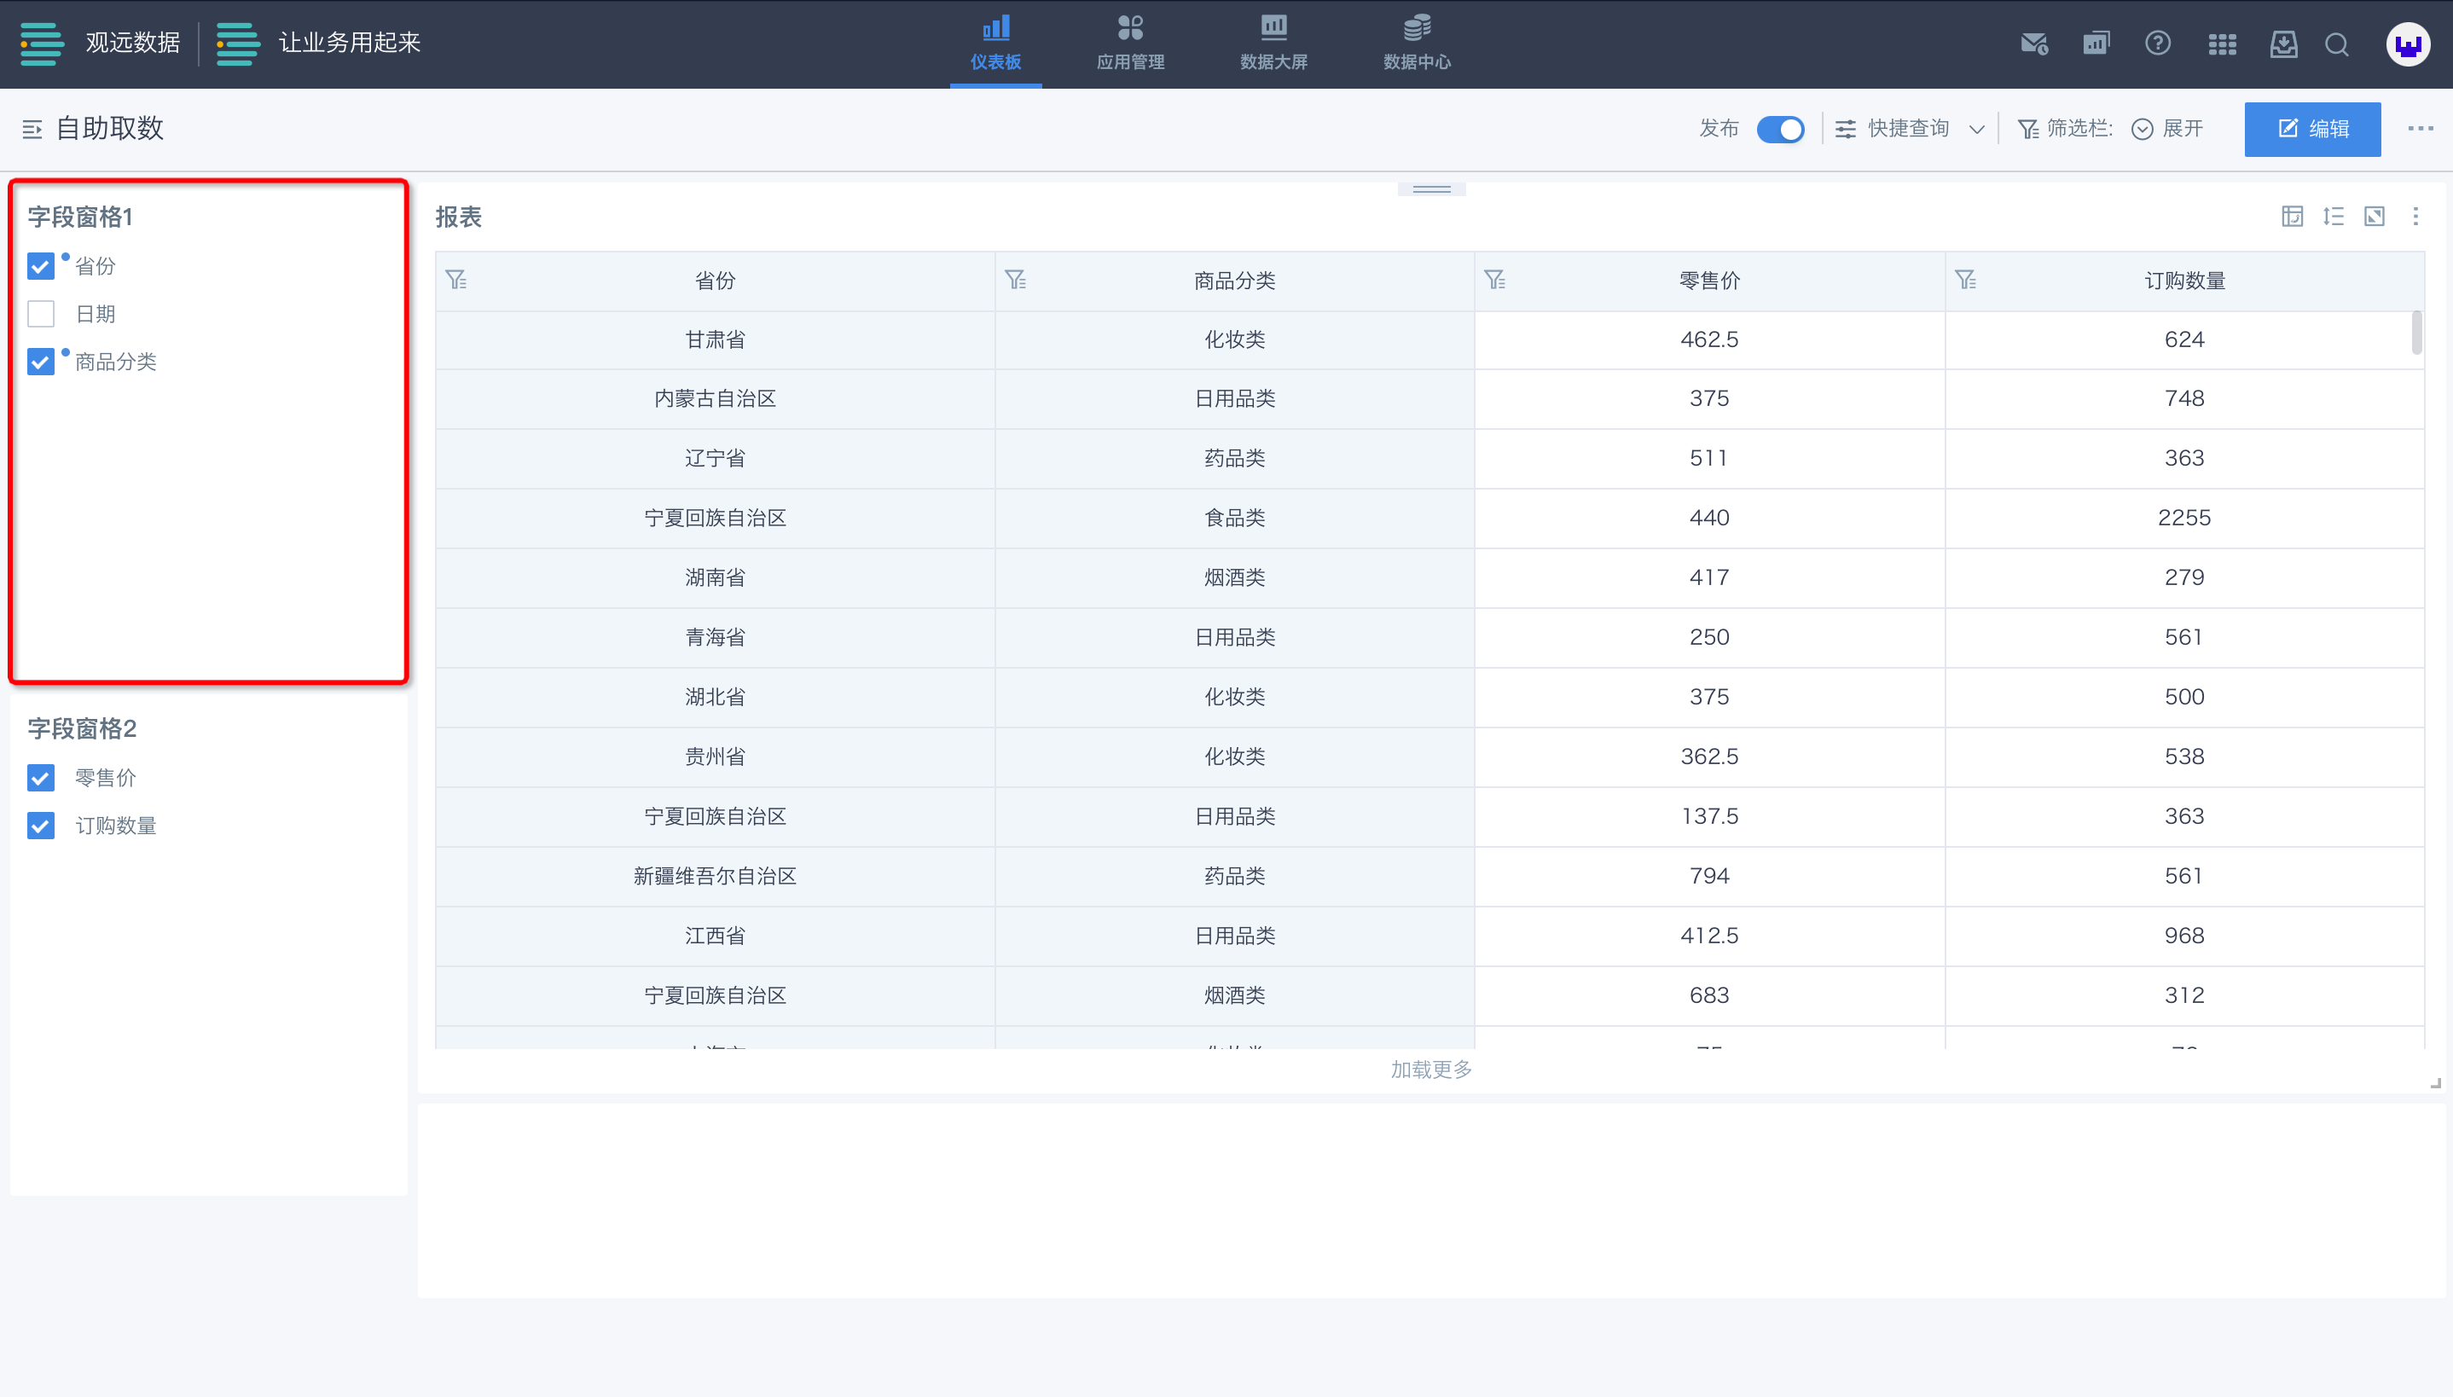Open the page more options ellipsis

(2420, 129)
